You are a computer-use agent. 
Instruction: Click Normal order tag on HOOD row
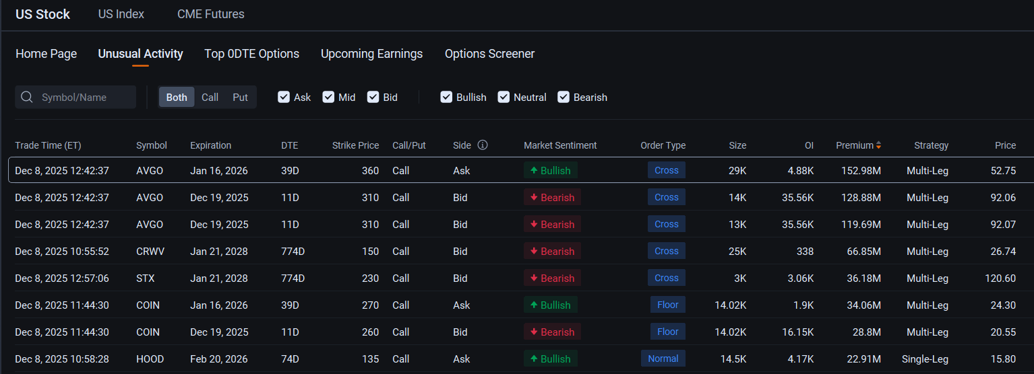coord(663,359)
